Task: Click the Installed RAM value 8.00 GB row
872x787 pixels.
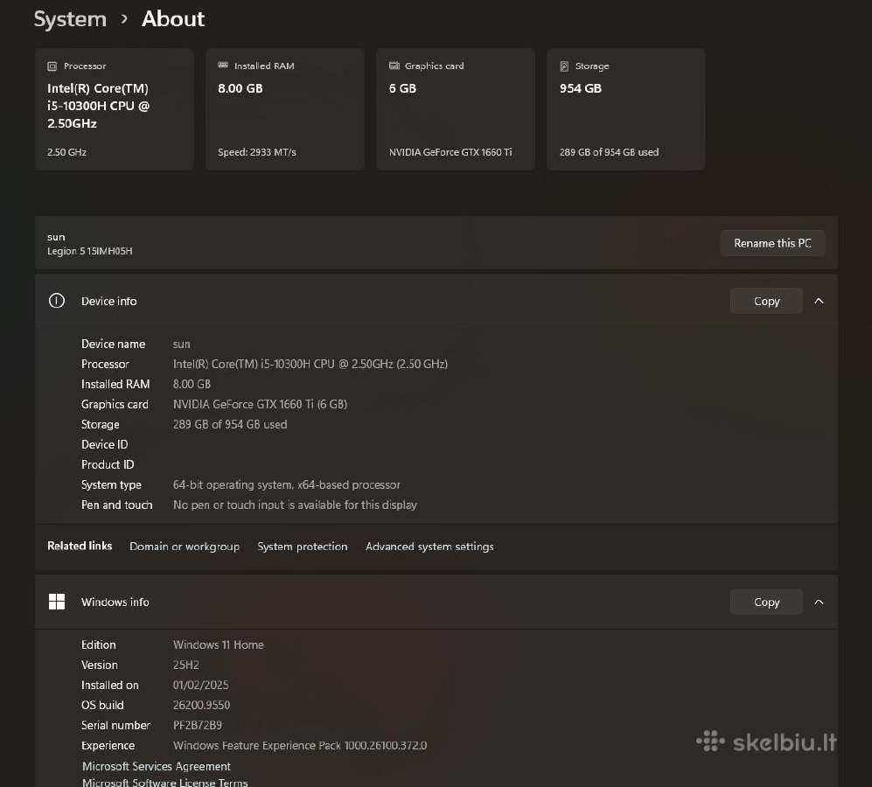Action: pos(192,385)
